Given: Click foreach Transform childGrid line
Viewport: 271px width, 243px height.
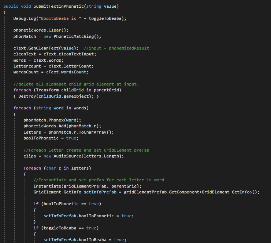Looking at the screenshot, I should (67, 90).
